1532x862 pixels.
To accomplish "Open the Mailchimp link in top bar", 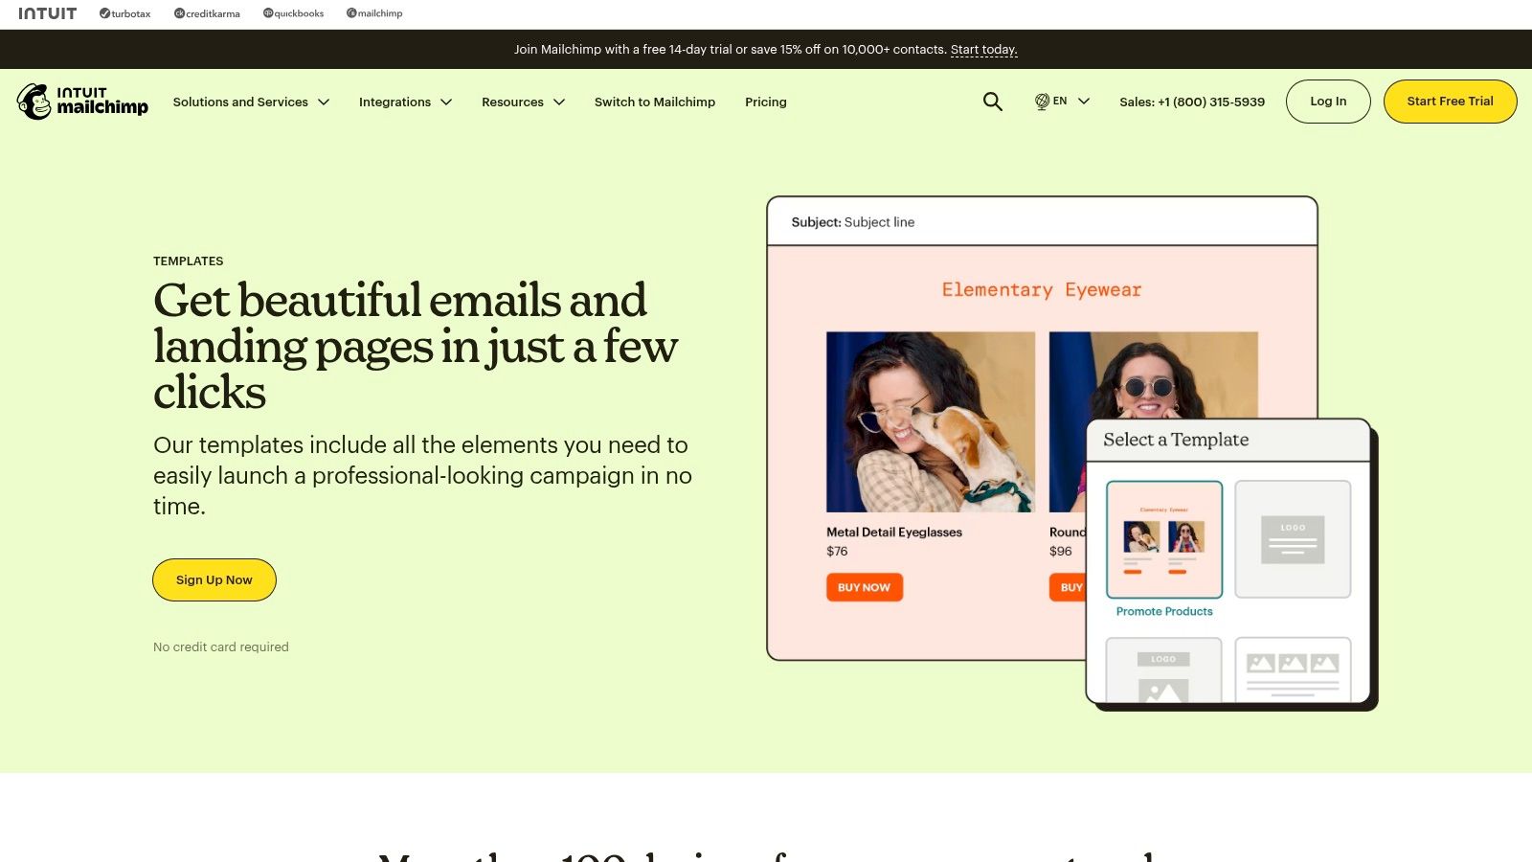I will pos(374,13).
